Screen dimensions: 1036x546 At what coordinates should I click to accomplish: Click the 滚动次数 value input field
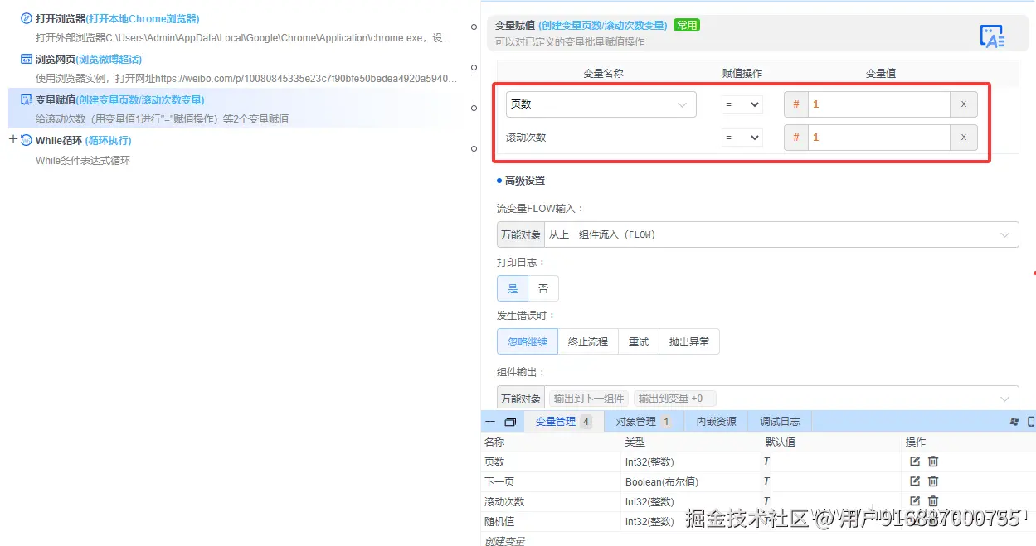coord(878,138)
